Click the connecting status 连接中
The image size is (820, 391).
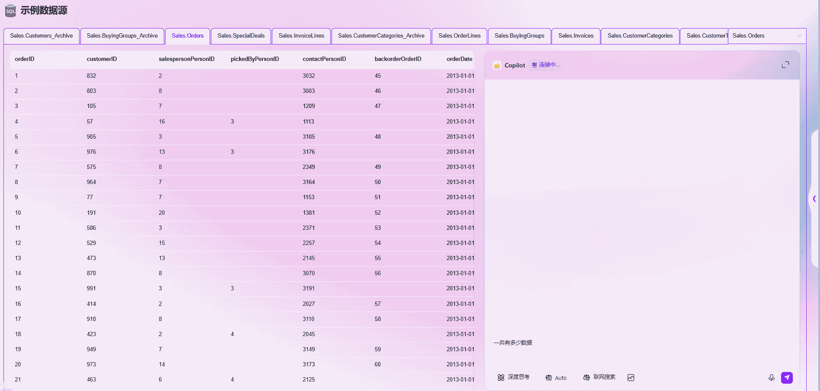tap(546, 65)
